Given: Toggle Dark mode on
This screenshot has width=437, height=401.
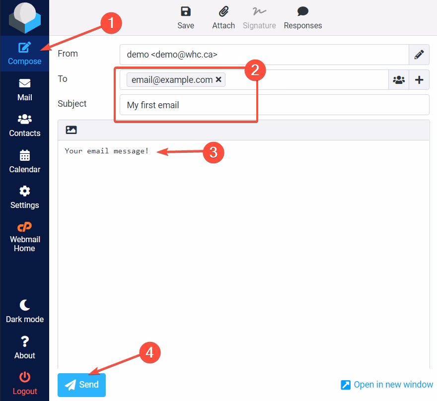Looking at the screenshot, I should [24, 311].
